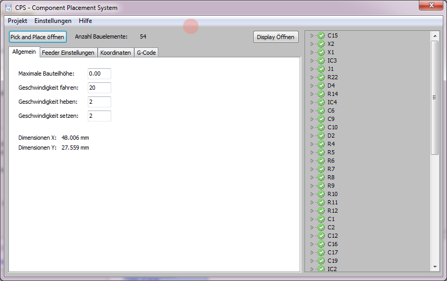Screen dimensions: 447x281
Task: Click the green check icon beside R4
Action: click(x=321, y=144)
